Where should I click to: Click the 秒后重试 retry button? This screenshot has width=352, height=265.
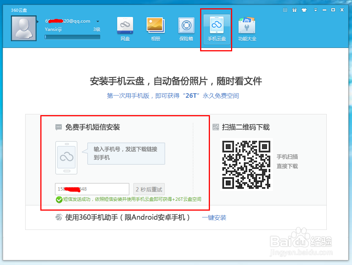coord(149,189)
